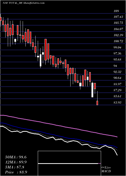Click the 83.93 price axis label
126x176 pixels.
coord(117,102)
